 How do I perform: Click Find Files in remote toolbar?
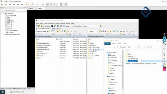click(121, 31)
